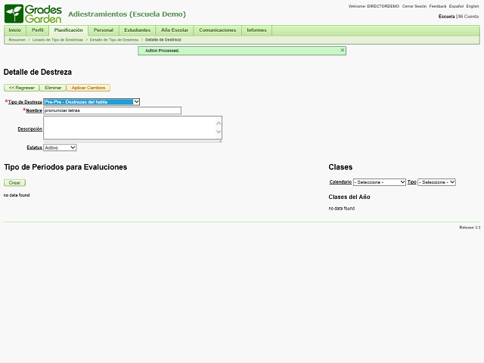Screen dimensions: 484x363
Task: Click the Tipo de Destreza label
Action: (x=25, y=102)
